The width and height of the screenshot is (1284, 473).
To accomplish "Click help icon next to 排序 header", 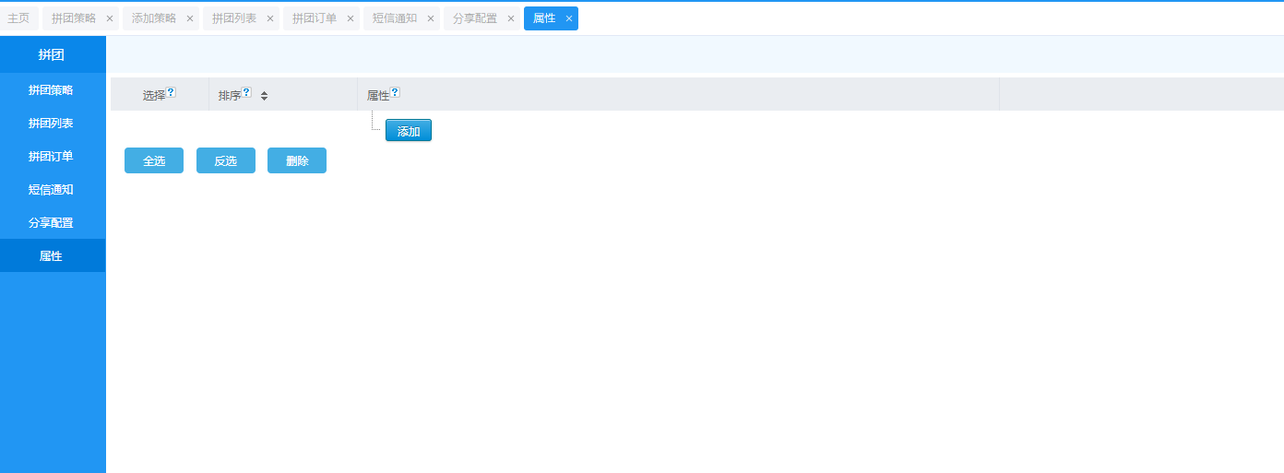I will [x=246, y=92].
